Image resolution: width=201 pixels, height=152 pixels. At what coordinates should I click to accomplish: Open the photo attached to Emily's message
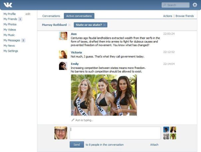pos(104,95)
